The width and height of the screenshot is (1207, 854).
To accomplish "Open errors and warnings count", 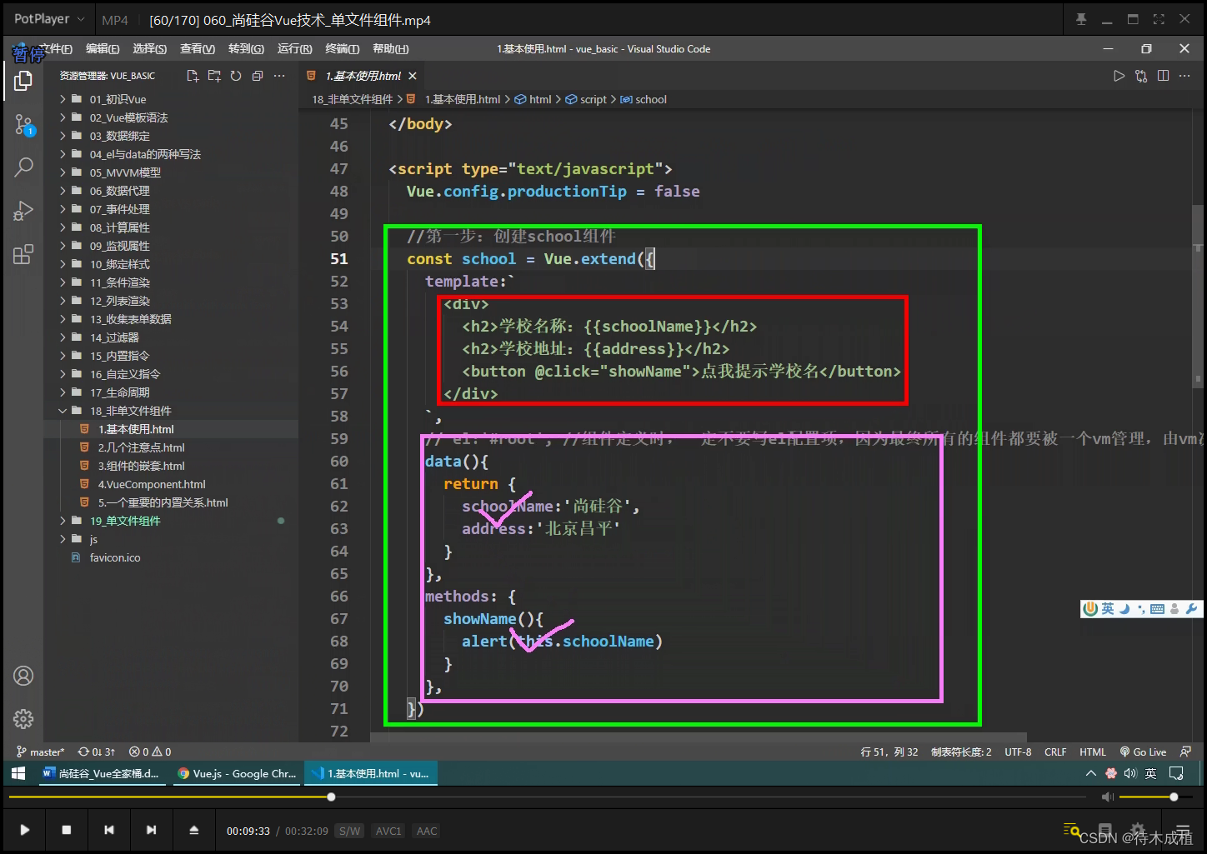I will 150,752.
